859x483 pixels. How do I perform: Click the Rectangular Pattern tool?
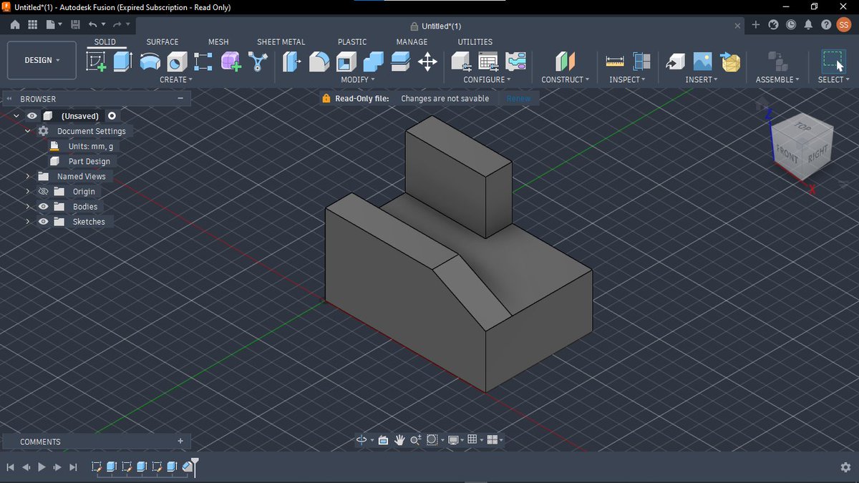[203, 62]
